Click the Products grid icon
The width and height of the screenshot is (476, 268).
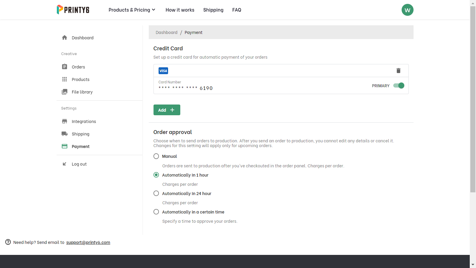tap(65, 79)
